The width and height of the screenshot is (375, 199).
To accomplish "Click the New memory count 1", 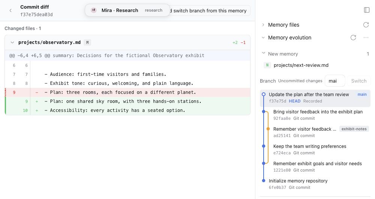I will tap(368, 54).
